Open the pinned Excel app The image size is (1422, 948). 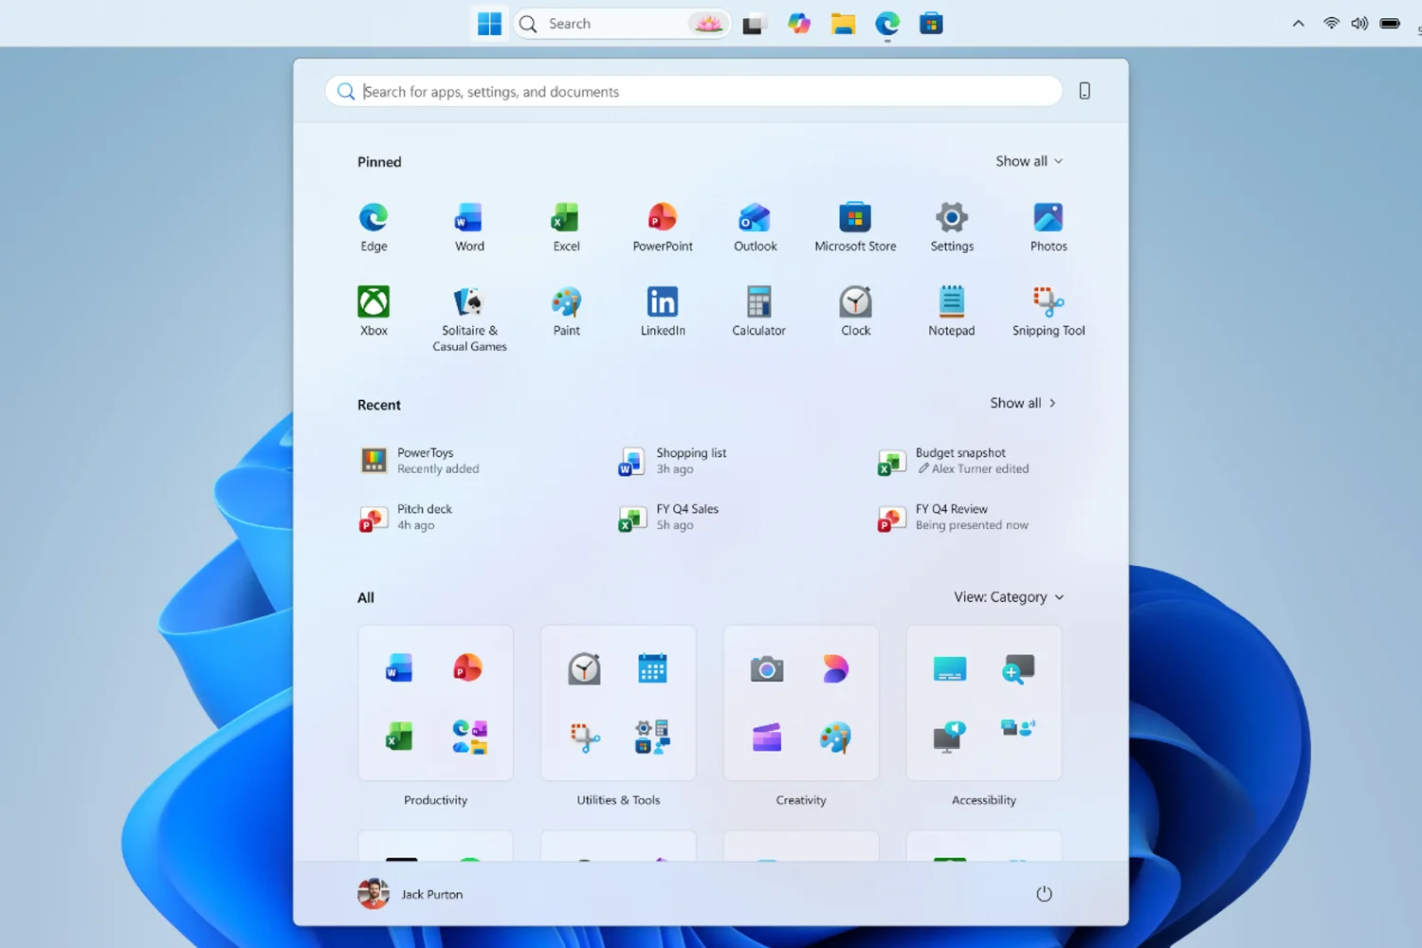pyautogui.click(x=566, y=227)
